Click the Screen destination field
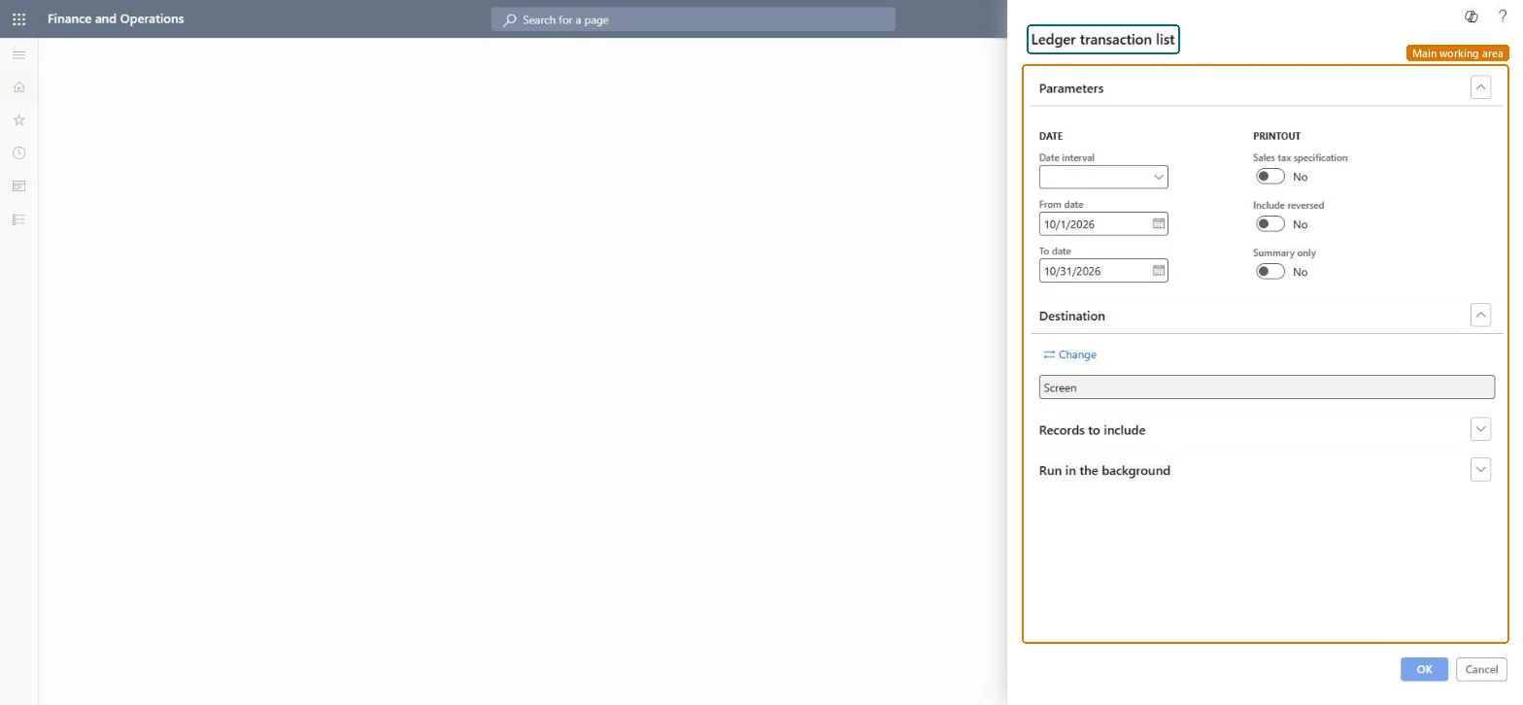This screenshot has width=1523, height=705. click(1267, 387)
